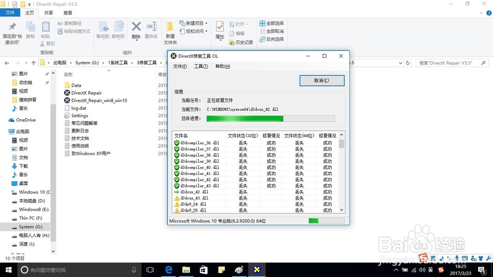
Task: Click the Name column header in Explorer
Action: [68, 74]
